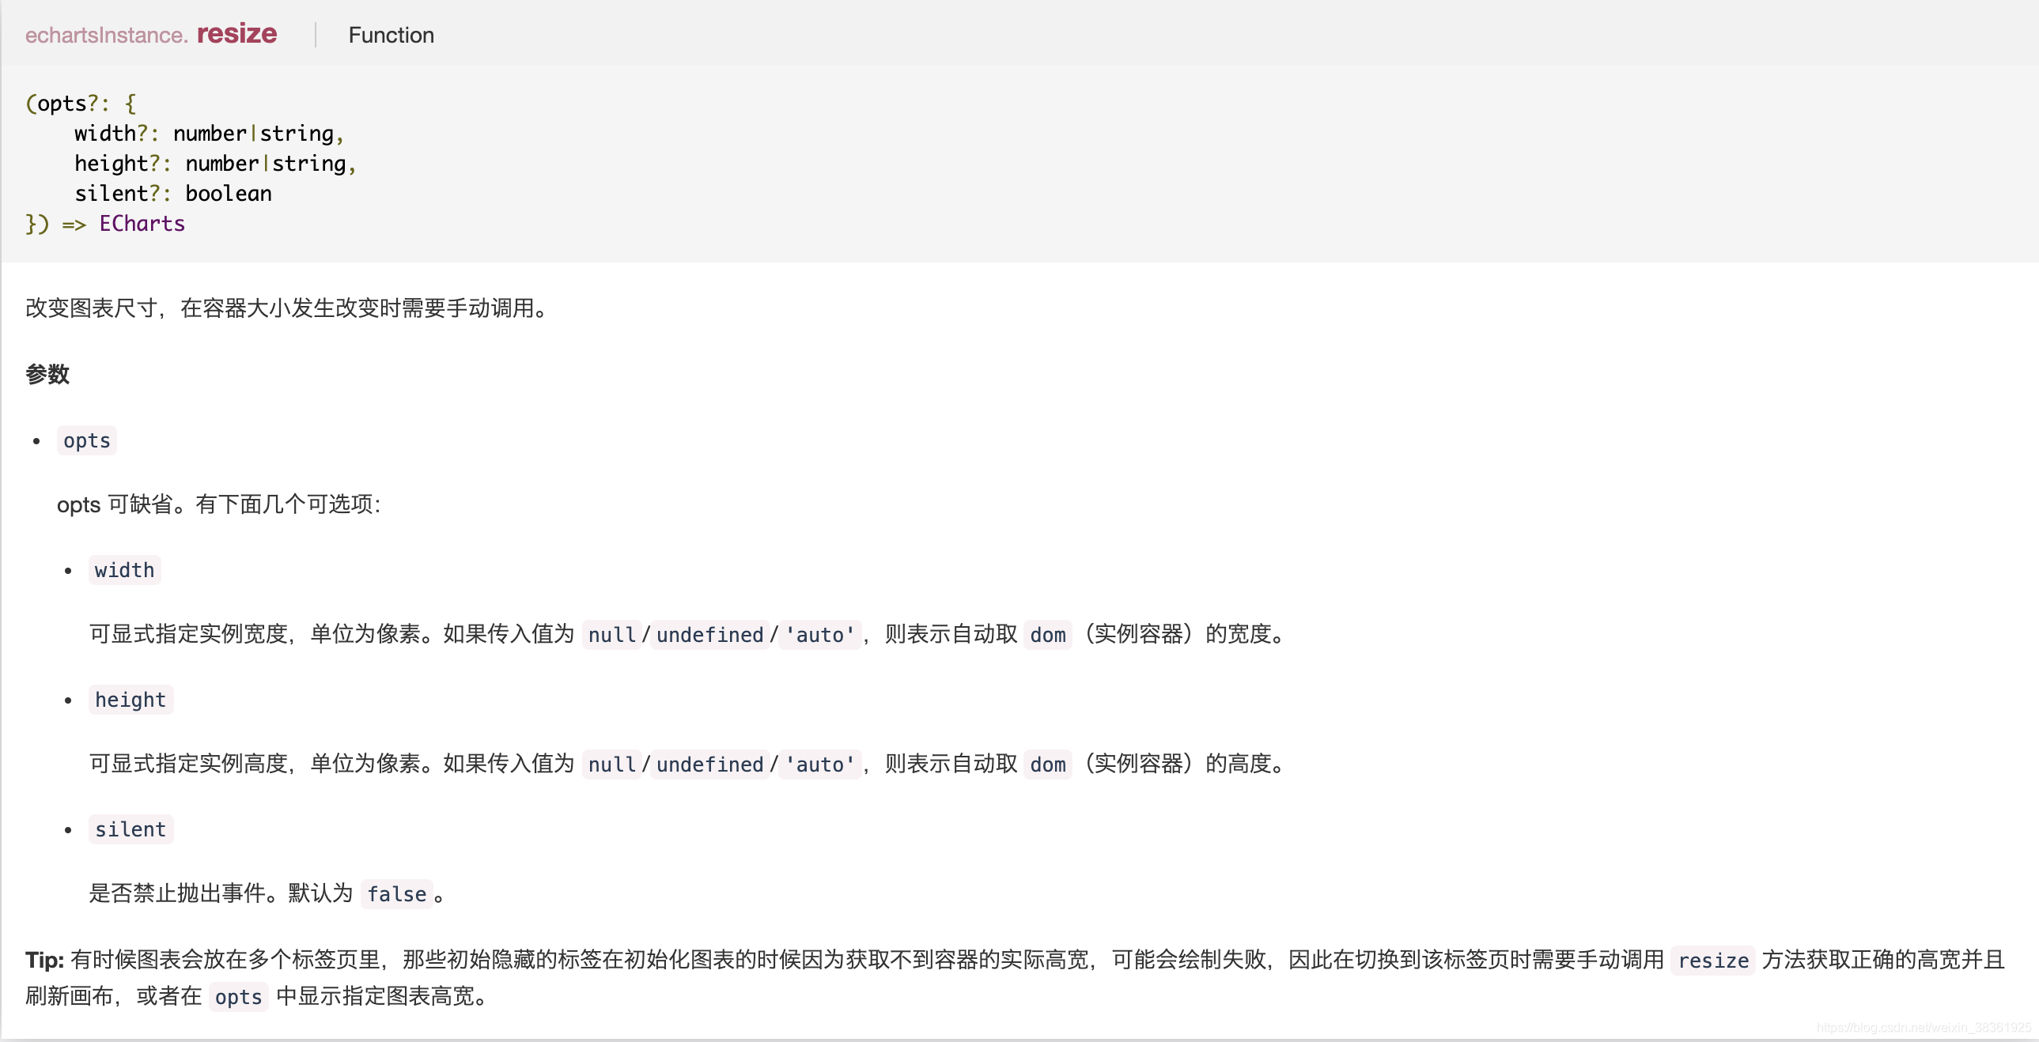Click the opts parameter code tag
This screenshot has height=1042, width=2039.
87,440
